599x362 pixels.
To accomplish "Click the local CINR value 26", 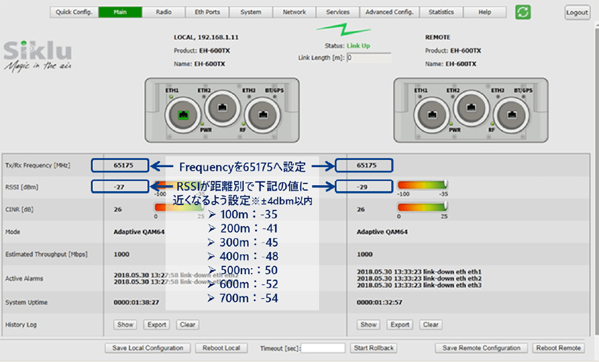I will pos(118,209).
